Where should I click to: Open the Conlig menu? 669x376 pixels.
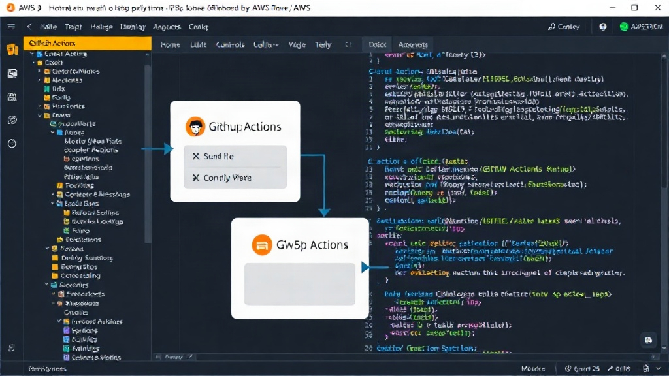click(x=199, y=27)
